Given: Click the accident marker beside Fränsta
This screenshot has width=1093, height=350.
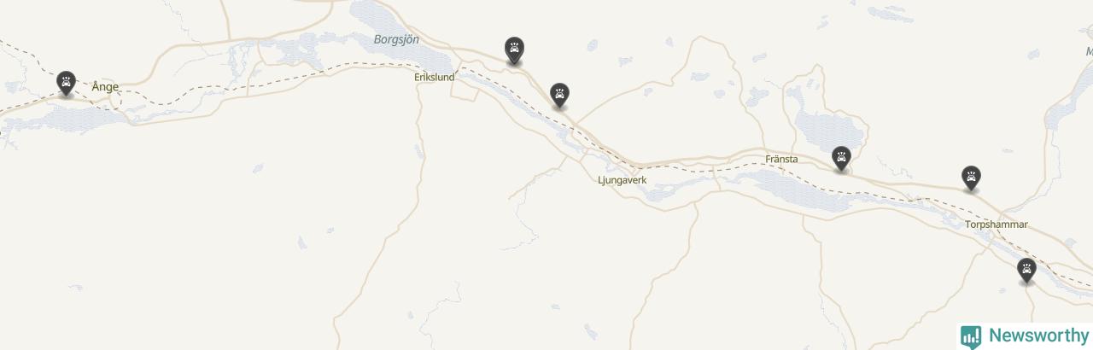Looking at the screenshot, I should 841,158.
